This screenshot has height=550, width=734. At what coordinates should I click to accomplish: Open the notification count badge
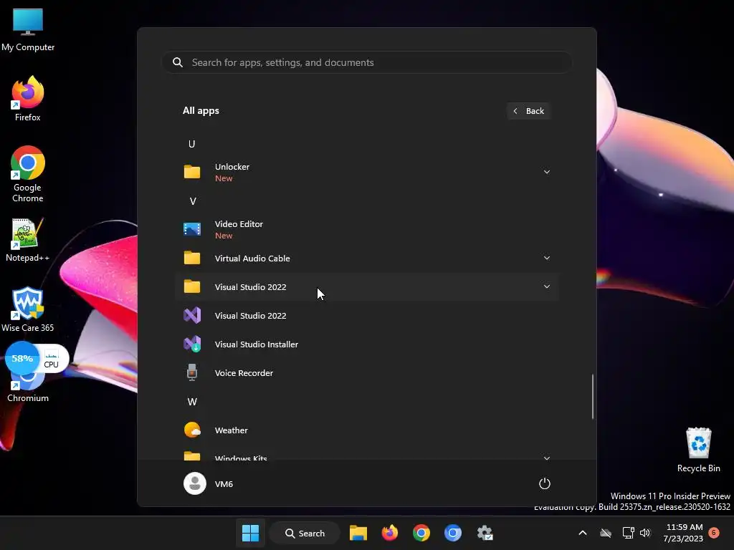click(x=714, y=532)
